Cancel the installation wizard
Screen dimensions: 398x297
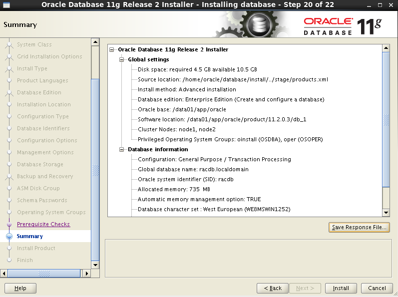coord(377,288)
